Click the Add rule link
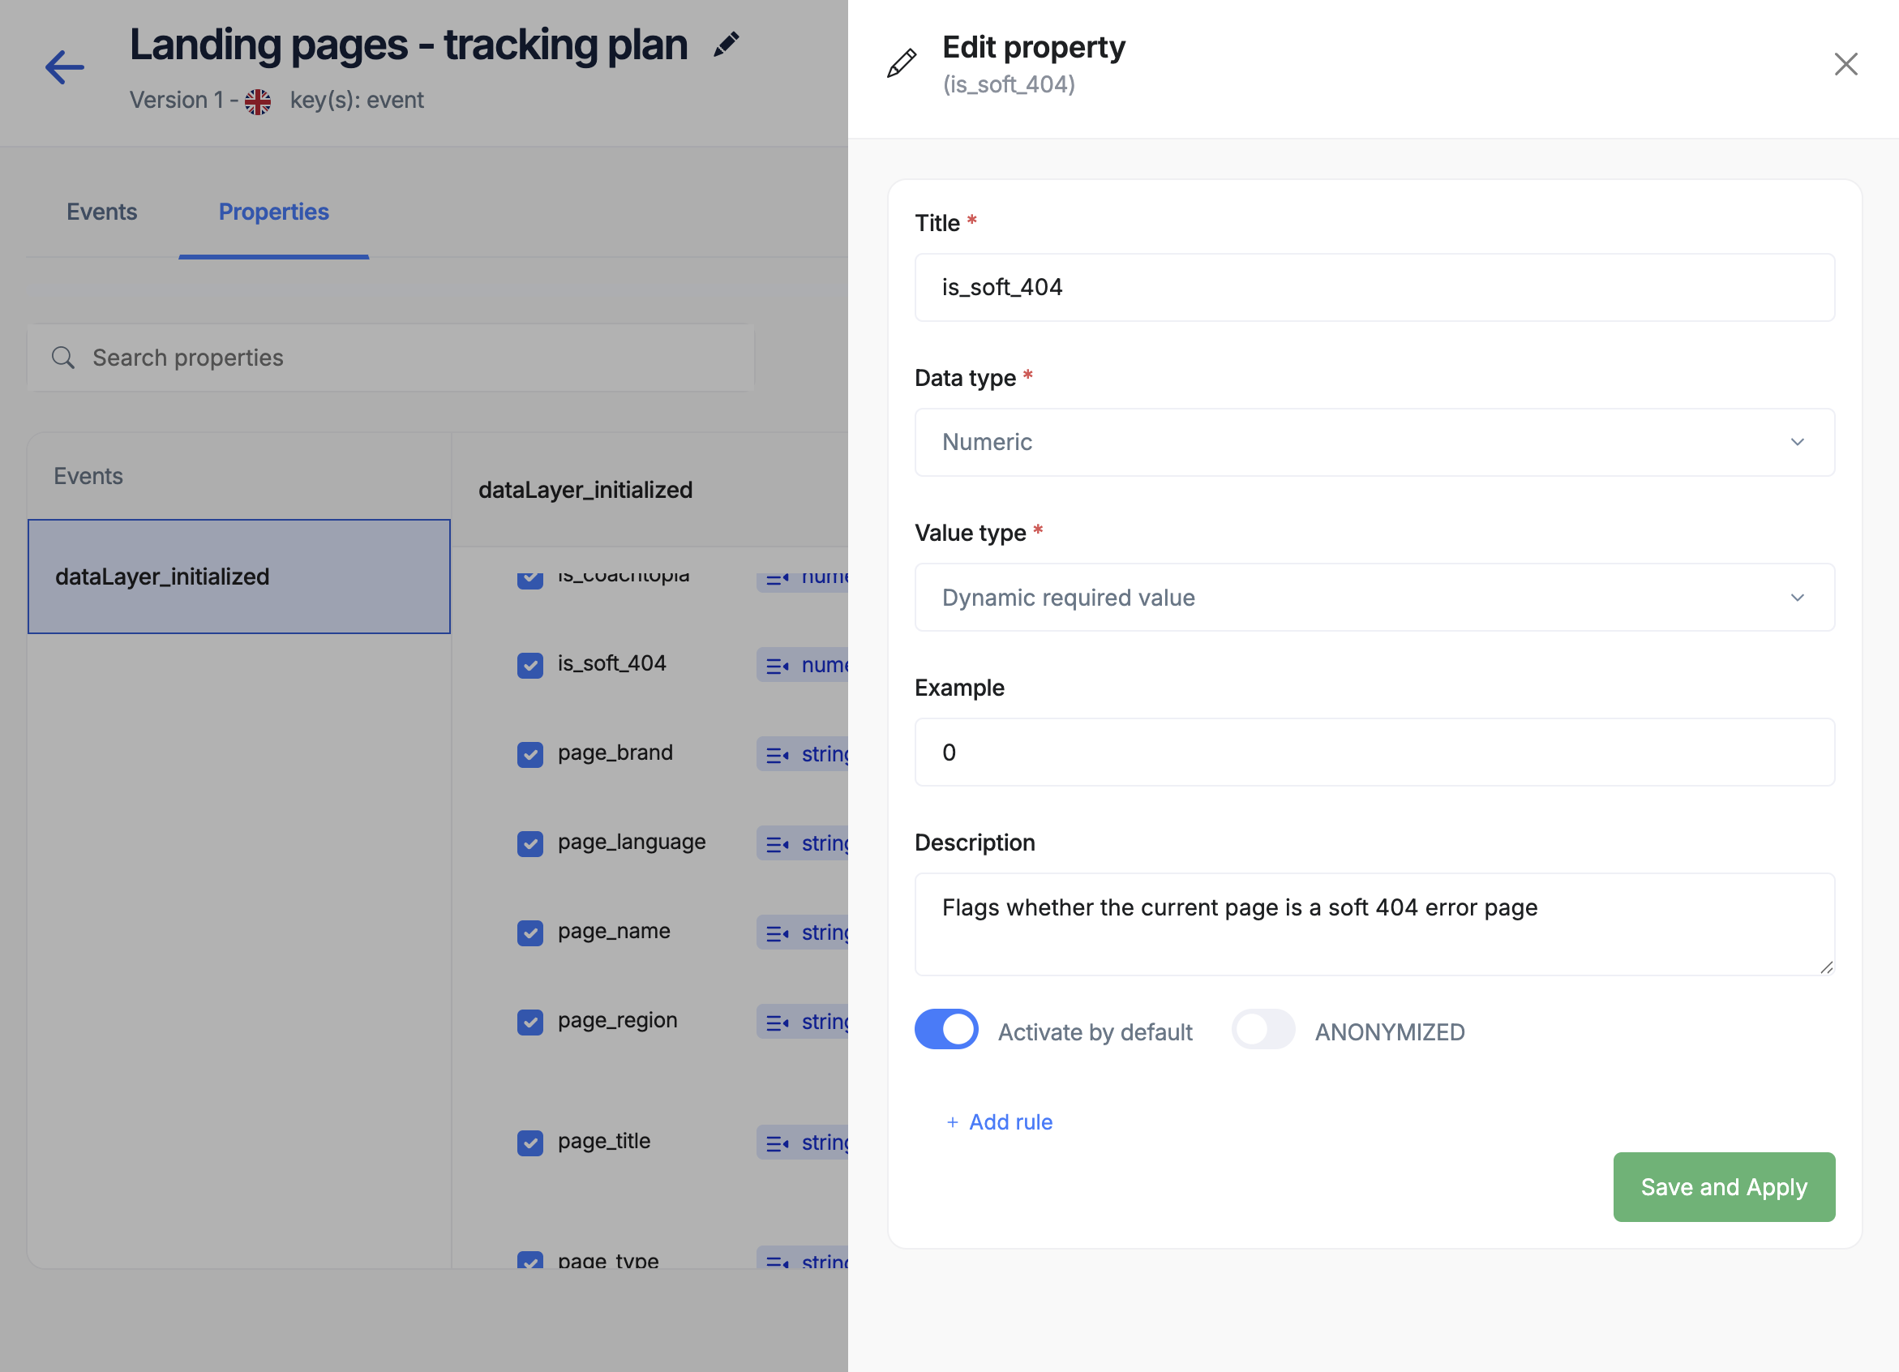 [x=1000, y=1121]
